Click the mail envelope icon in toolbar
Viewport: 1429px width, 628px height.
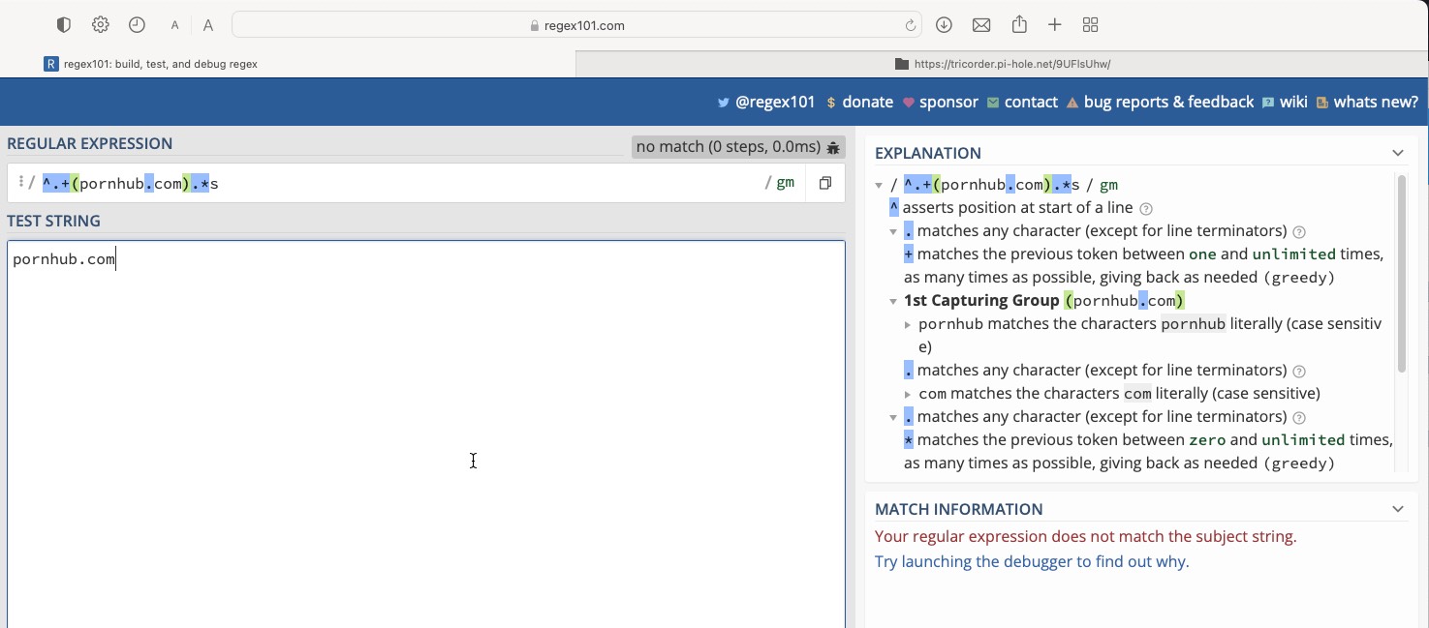pos(981,25)
